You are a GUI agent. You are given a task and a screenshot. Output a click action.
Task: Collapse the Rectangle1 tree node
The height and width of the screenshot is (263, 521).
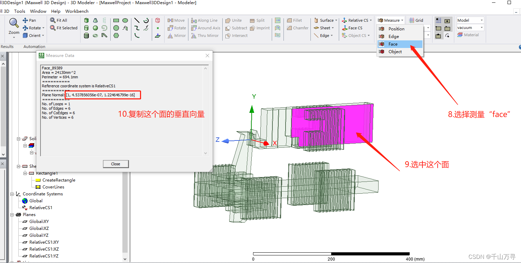point(25,173)
